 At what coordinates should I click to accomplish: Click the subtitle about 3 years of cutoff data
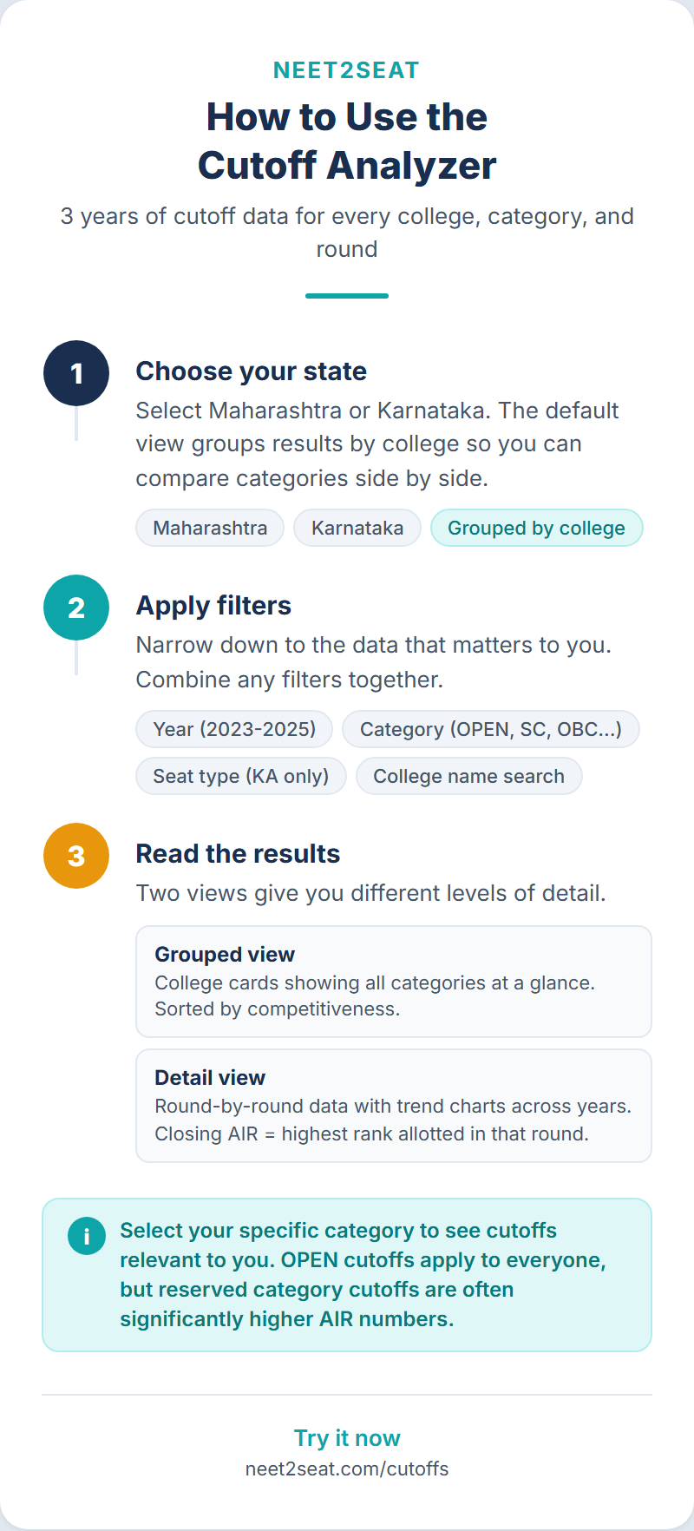(x=347, y=233)
